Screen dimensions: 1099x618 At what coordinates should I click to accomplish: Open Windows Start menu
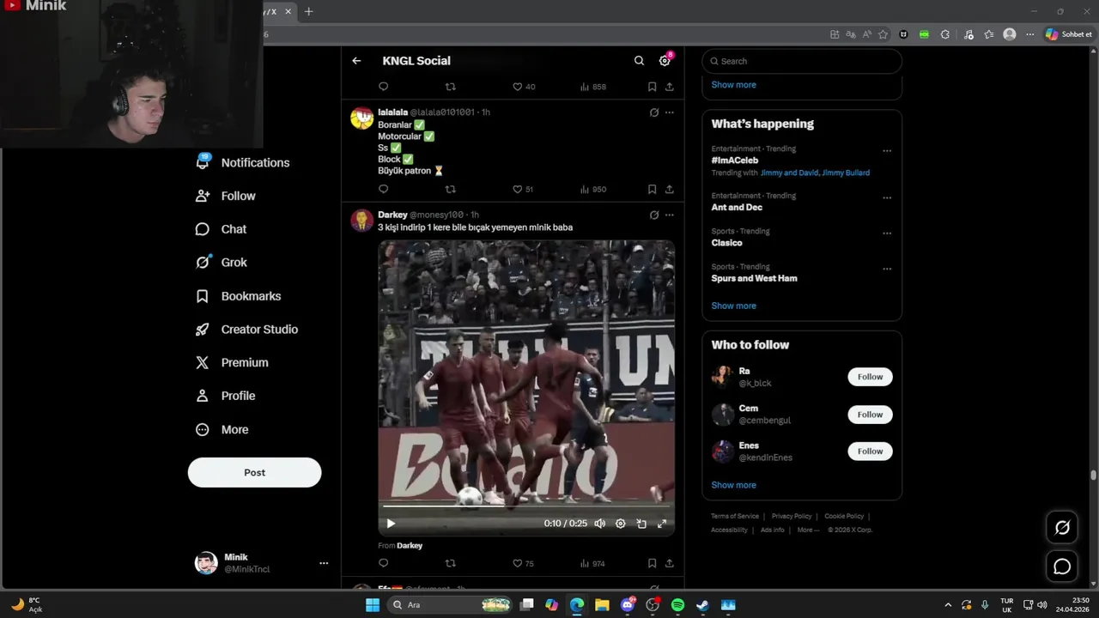pyautogui.click(x=373, y=605)
